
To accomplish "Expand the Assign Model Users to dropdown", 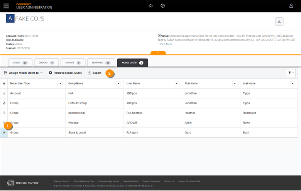I will pyautogui.click(x=23, y=73).
